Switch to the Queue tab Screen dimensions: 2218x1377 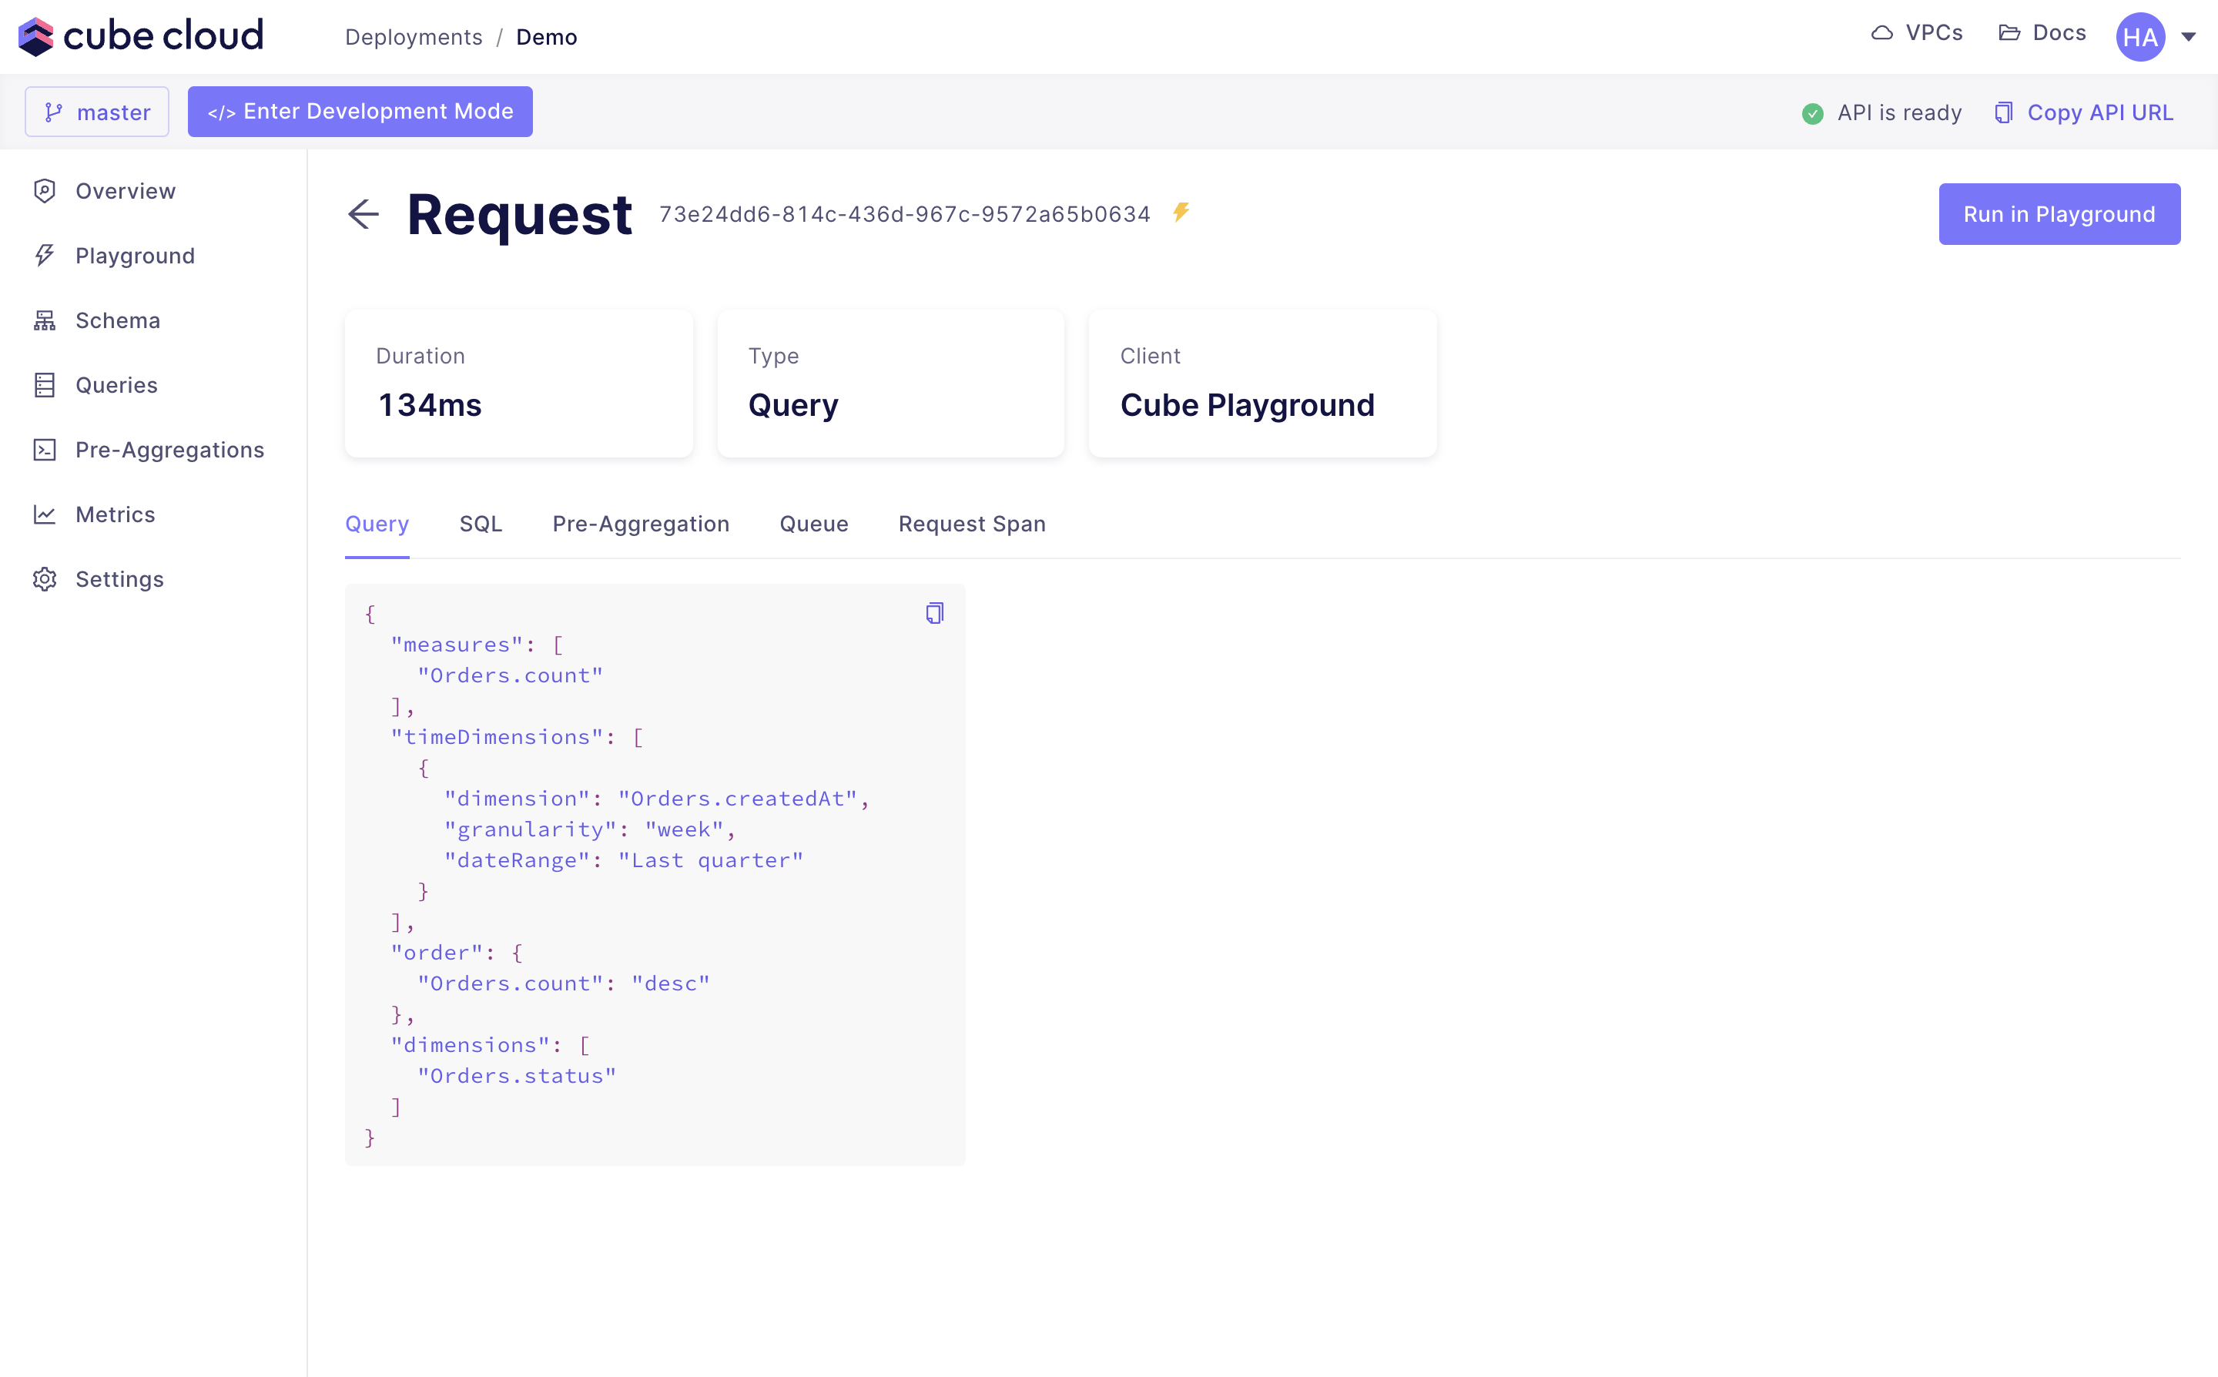813,524
